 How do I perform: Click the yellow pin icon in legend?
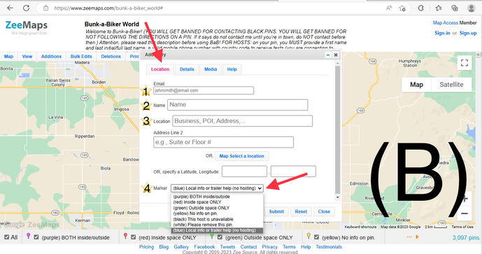click(309, 237)
